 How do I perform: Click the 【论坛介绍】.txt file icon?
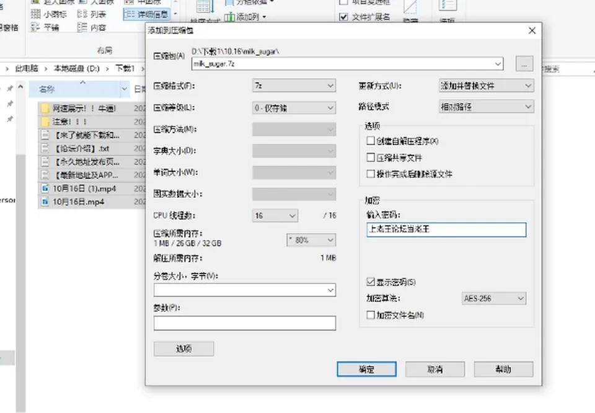pos(45,148)
